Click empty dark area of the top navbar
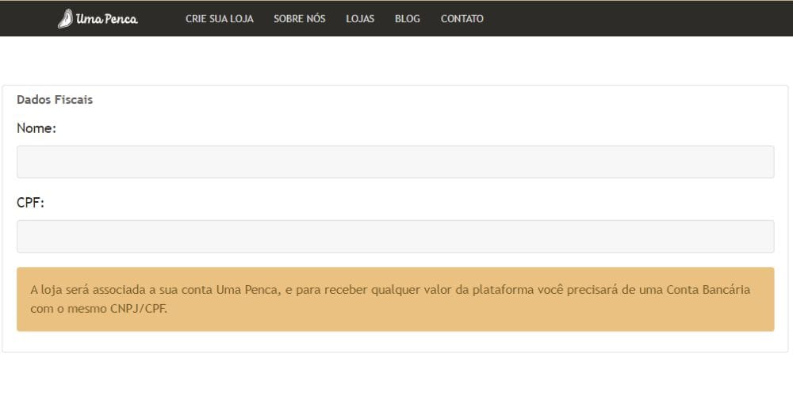This screenshot has height=411, width=793. [x=634, y=19]
